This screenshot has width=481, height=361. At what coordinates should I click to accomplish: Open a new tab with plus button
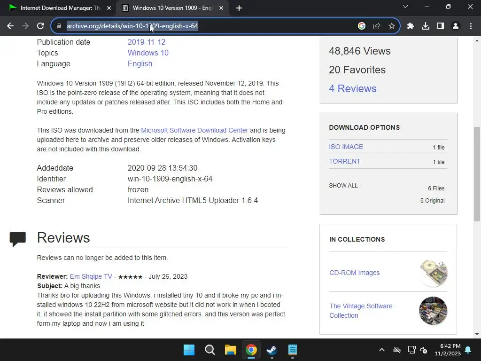(239, 8)
